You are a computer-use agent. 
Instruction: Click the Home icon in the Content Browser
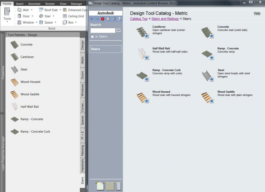[x=114, y=19]
